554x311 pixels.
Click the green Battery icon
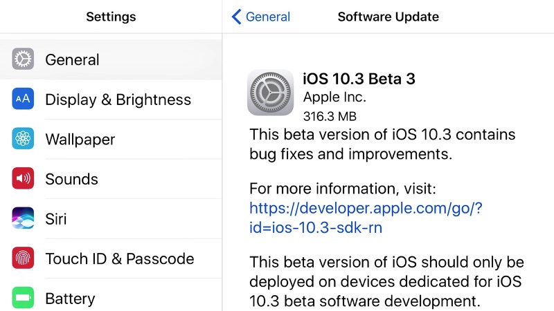click(23, 298)
